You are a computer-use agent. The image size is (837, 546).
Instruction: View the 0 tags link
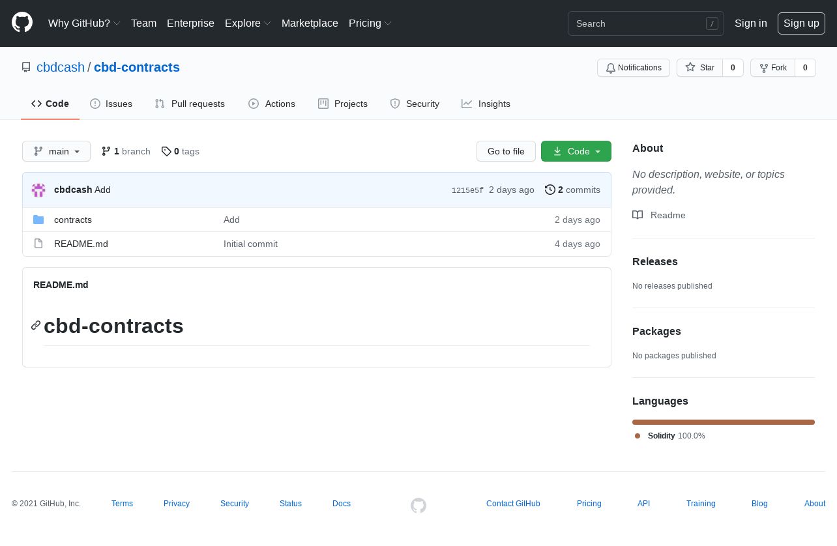click(x=181, y=151)
